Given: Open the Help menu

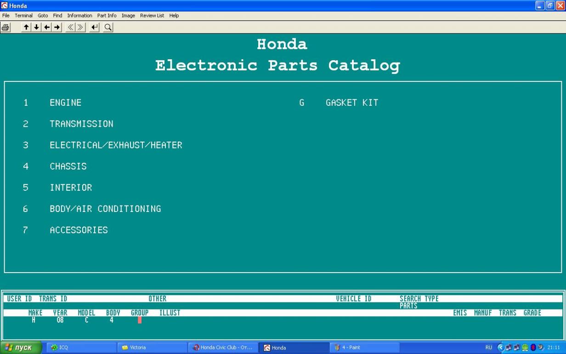Looking at the screenshot, I should click(174, 16).
